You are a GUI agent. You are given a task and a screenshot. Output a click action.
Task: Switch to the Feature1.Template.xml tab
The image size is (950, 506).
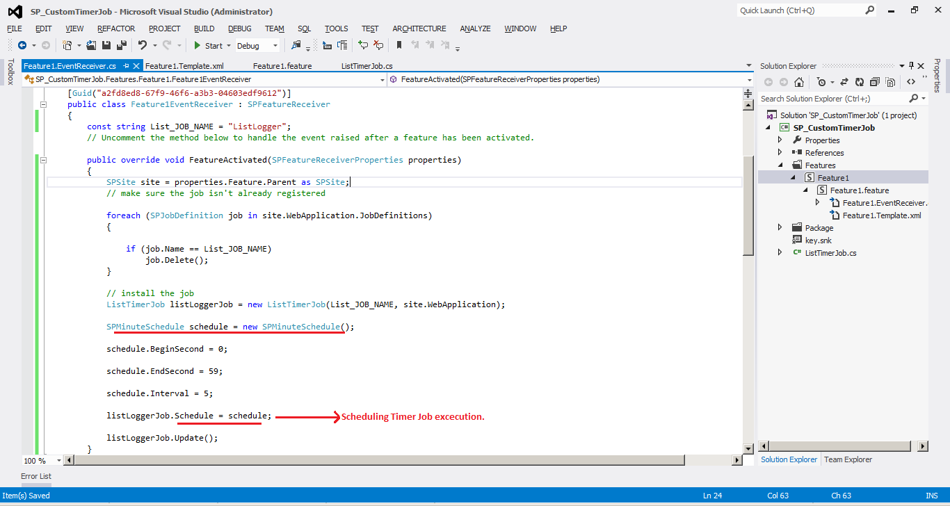[184, 66]
